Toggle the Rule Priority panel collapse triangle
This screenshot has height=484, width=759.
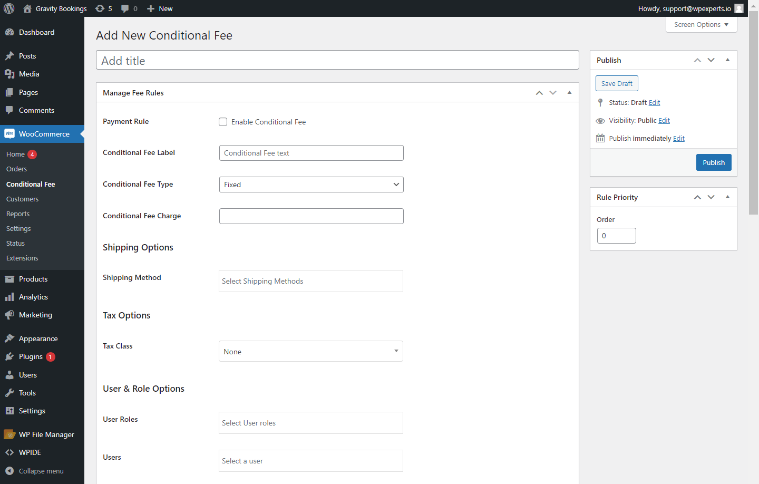click(727, 197)
